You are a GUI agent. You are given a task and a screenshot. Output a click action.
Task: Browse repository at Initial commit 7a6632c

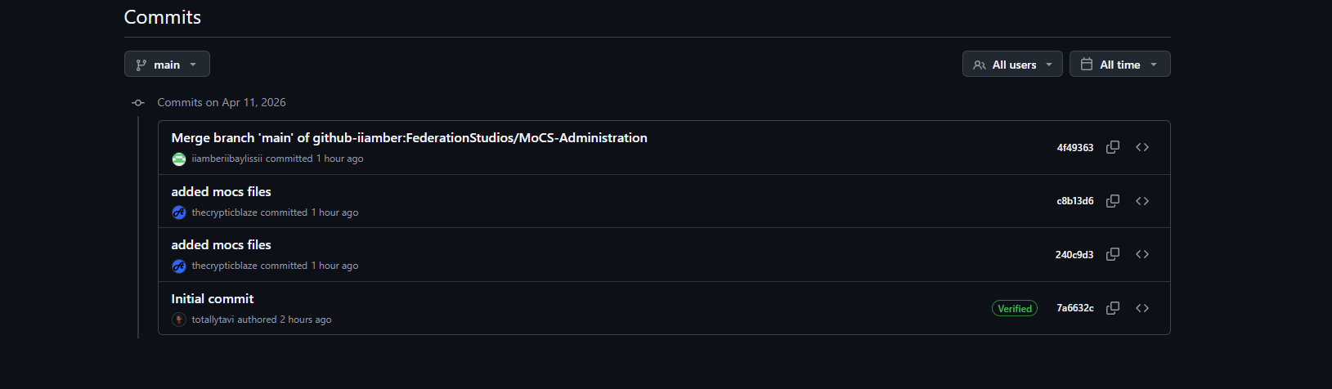[1142, 308]
